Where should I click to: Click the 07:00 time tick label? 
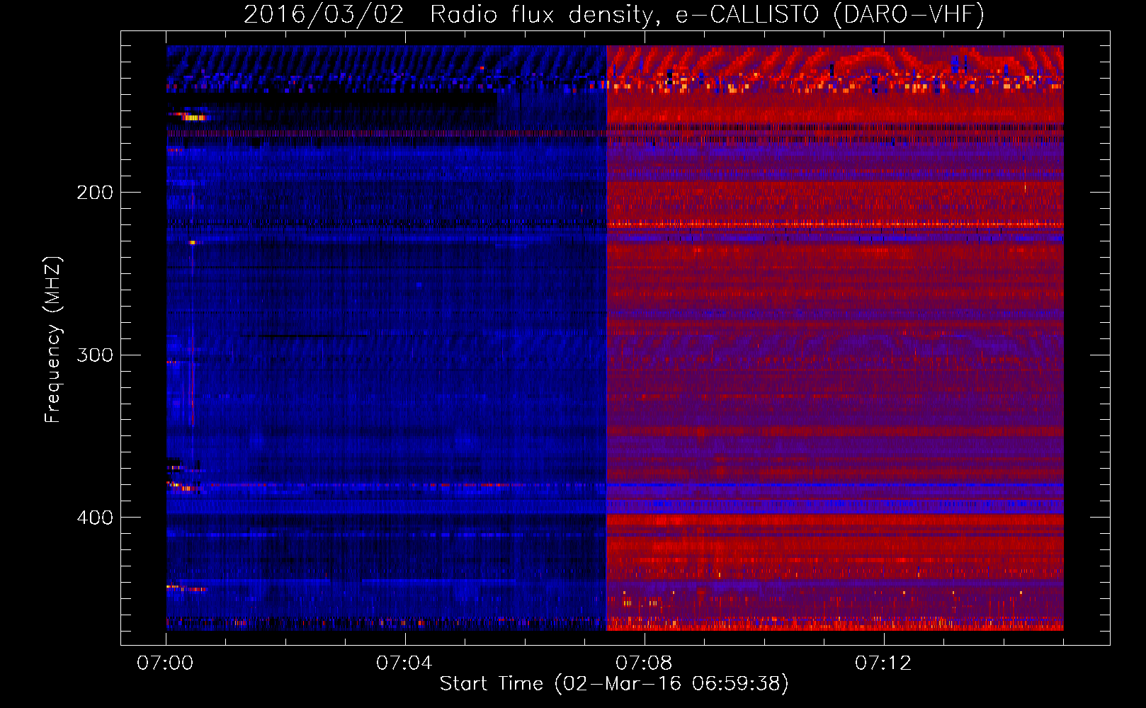[165, 663]
